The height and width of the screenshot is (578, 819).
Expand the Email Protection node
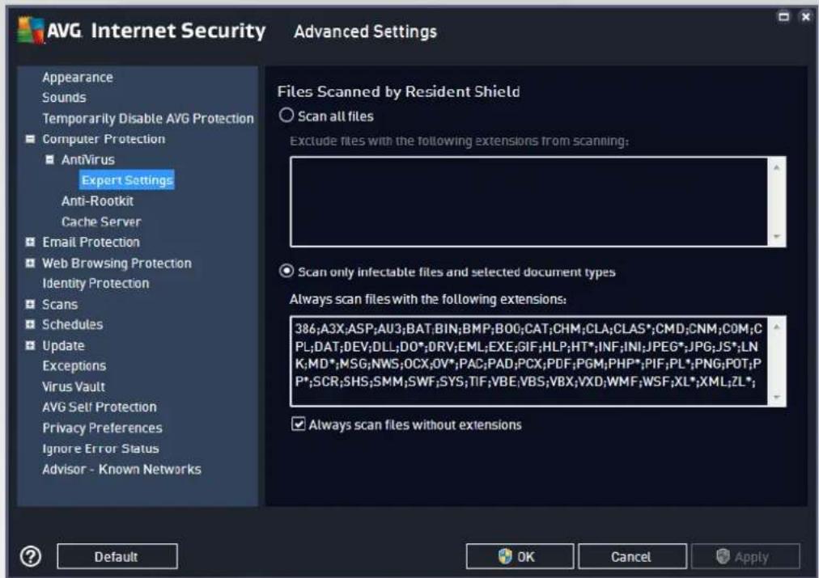pos(30,242)
